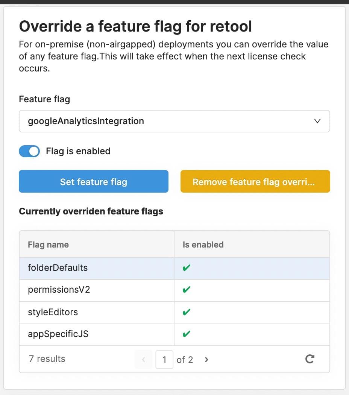The image size is (349, 395).
Task: Toggle the 'Flag is enabled' switch
Action: [29, 151]
